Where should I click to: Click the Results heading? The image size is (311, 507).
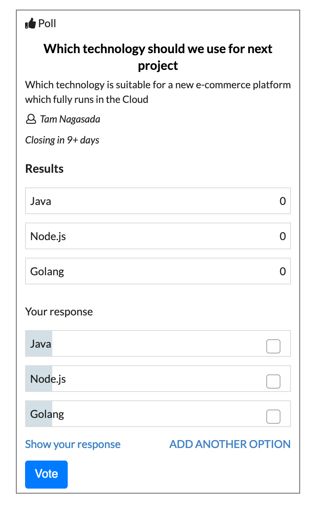coord(44,169)
